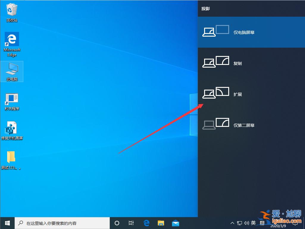This screenshot has height=229, width=305.
Task: Open the network connections flyout
Action: coord(240,222)
